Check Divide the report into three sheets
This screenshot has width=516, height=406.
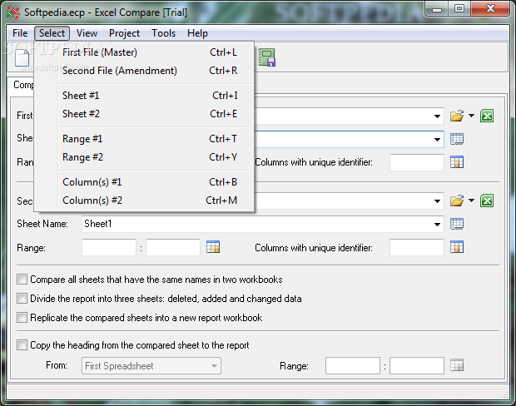click(22, 299)
